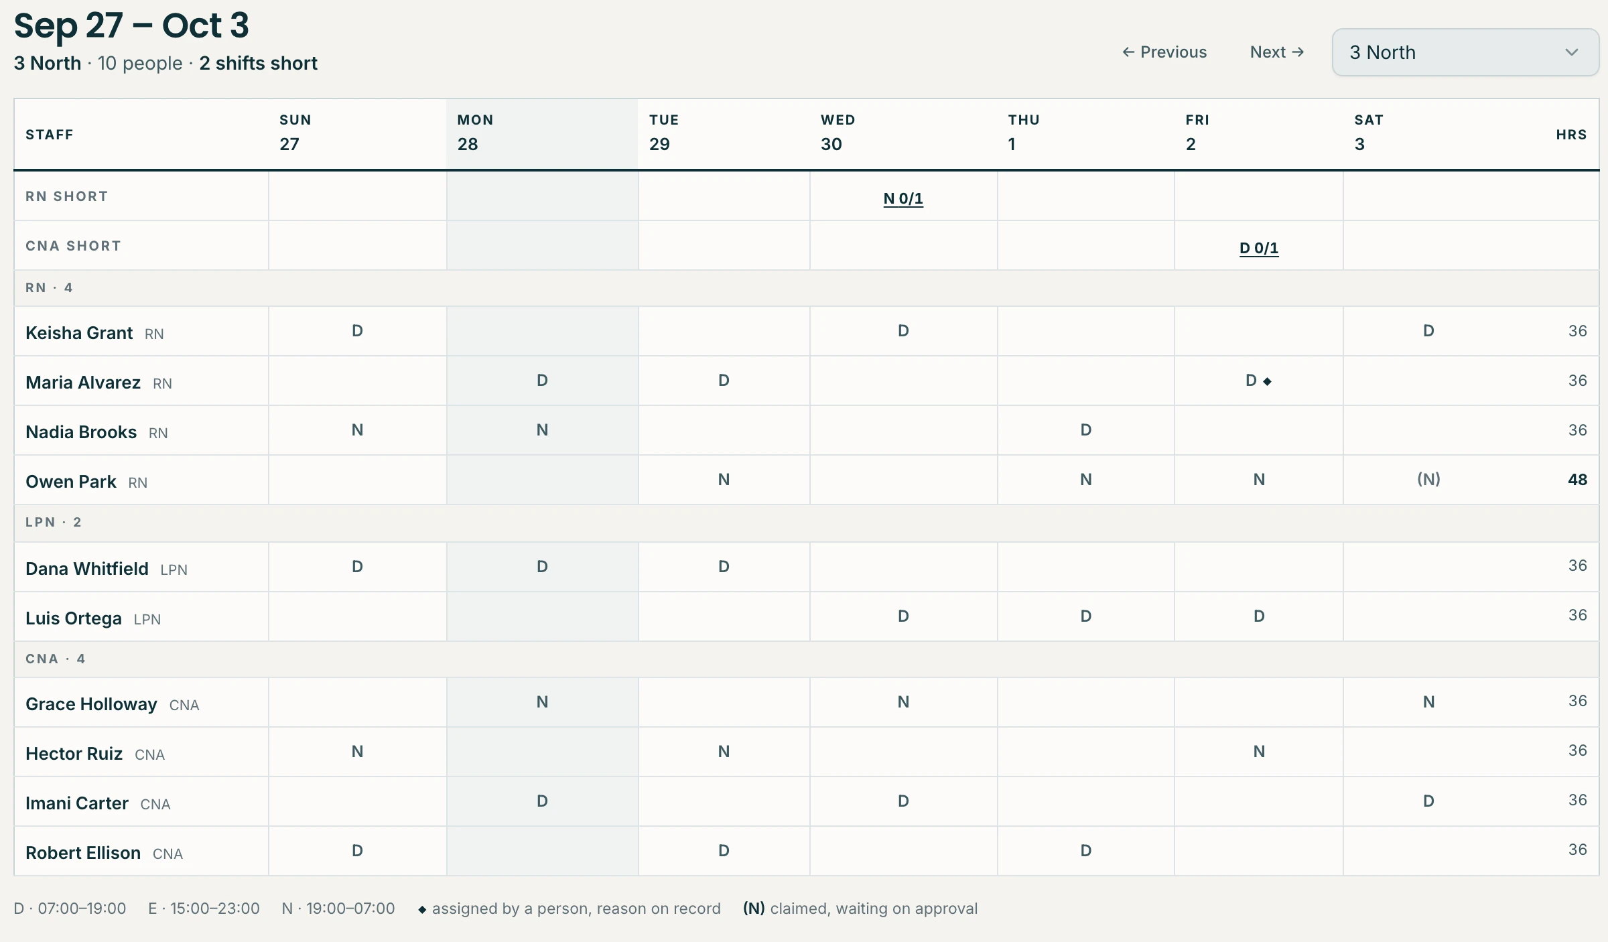Image resolution: width=1608 pixels, height=942 pixels.
Task: Click Keisha Grant's Wednesday D shift
Action: point(904,331)
